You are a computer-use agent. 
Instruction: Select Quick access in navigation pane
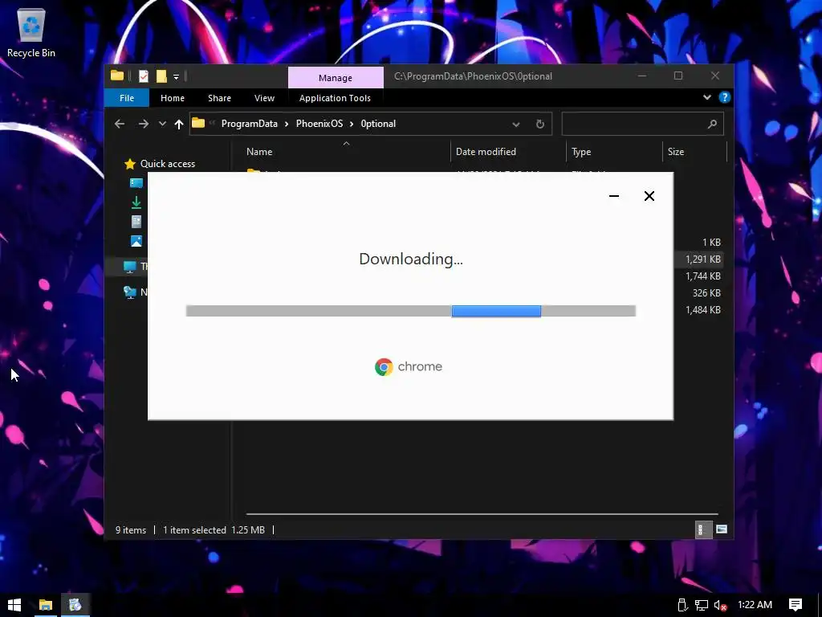click(160, 164)
